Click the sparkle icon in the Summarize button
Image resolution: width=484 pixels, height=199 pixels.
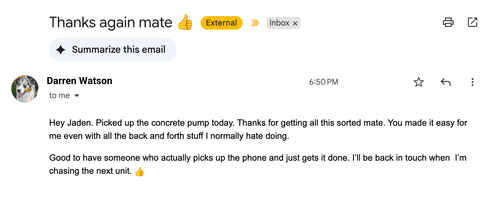[x=61, y=50]
